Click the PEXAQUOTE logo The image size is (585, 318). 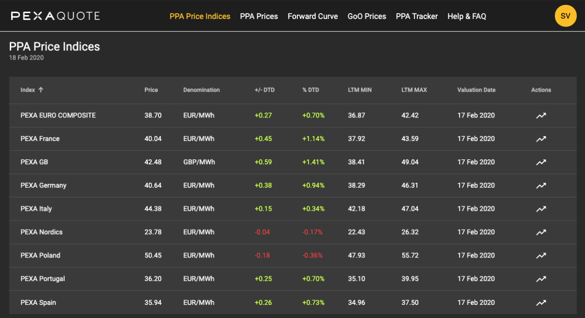(x=55, y=16)
